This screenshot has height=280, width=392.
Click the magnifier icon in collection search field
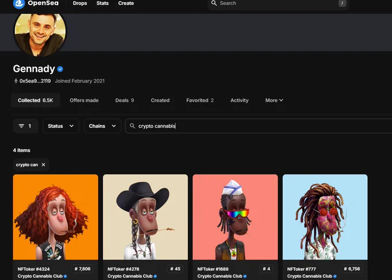click(x=132, y=126)
